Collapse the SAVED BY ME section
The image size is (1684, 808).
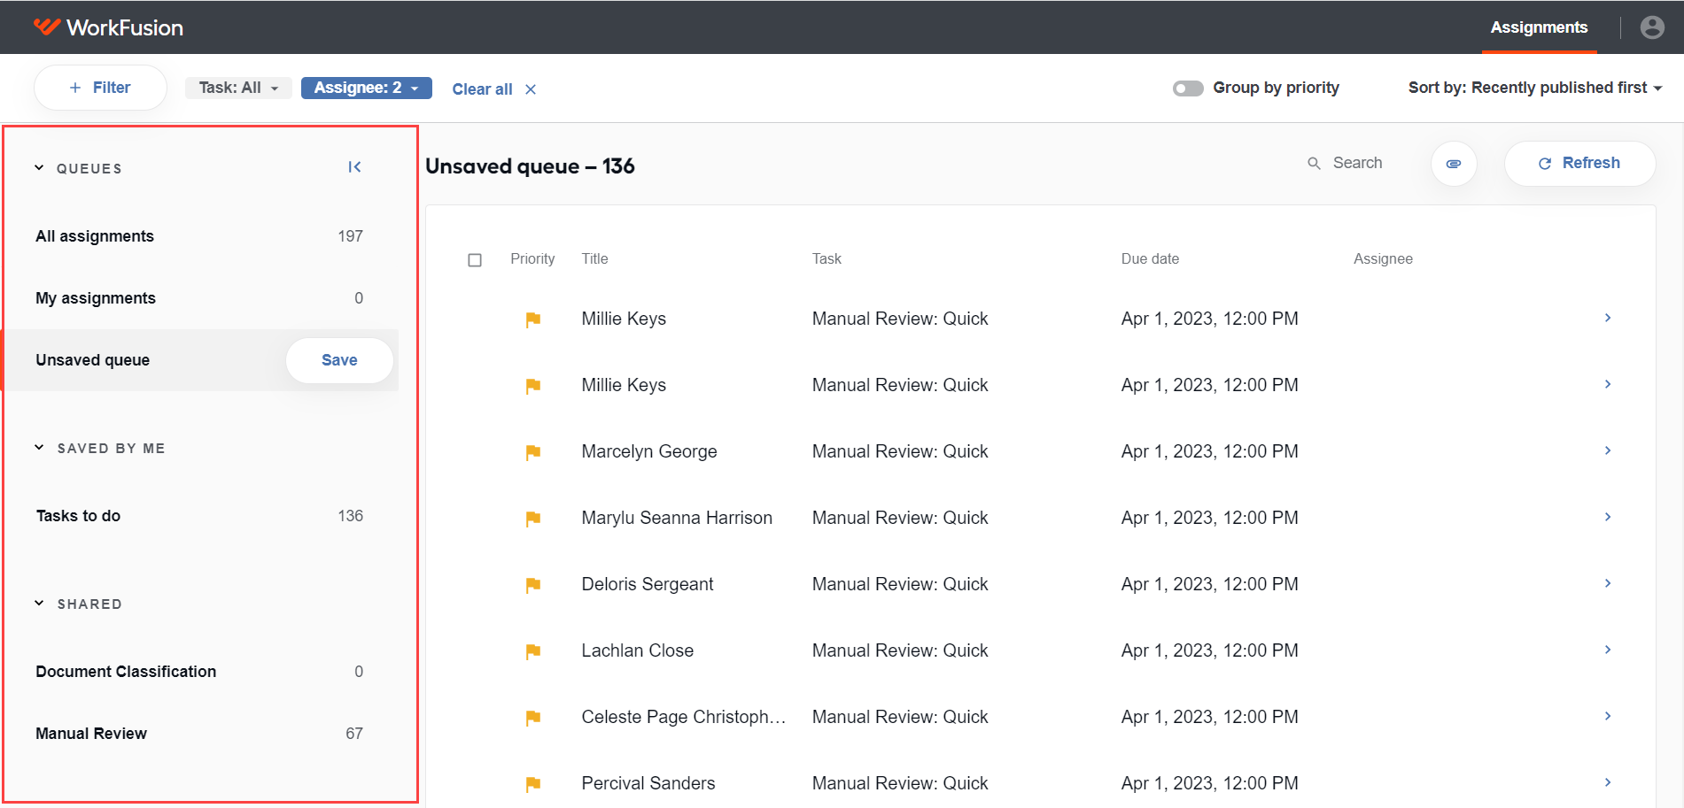(39, 447)
